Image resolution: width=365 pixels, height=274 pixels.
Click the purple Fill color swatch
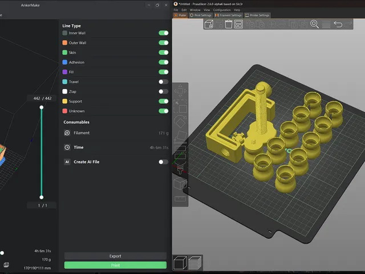pyautogui.click(x=64, y=72)
